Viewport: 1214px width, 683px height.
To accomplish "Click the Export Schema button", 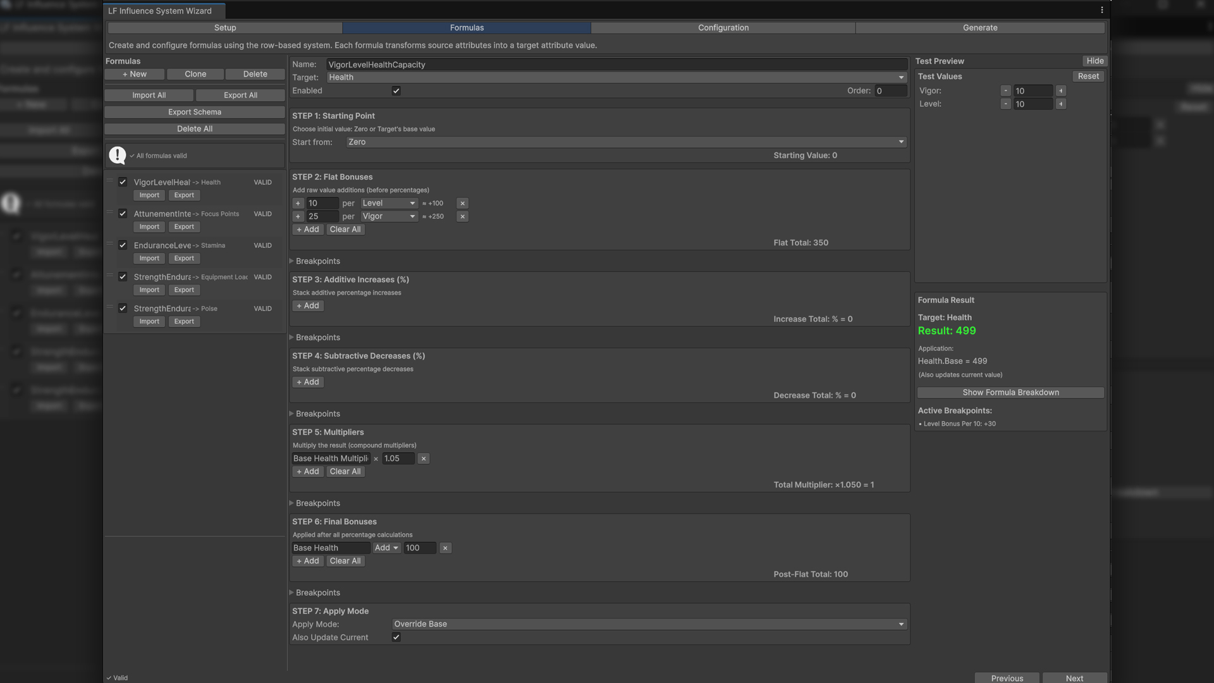I will pos(194,112).
